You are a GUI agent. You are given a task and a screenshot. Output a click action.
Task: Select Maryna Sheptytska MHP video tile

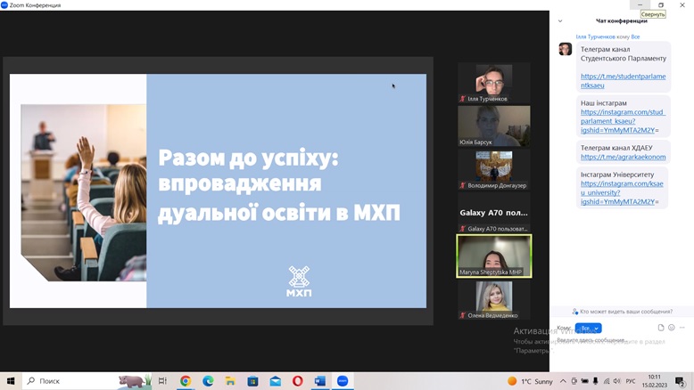(x=494, y=256)
